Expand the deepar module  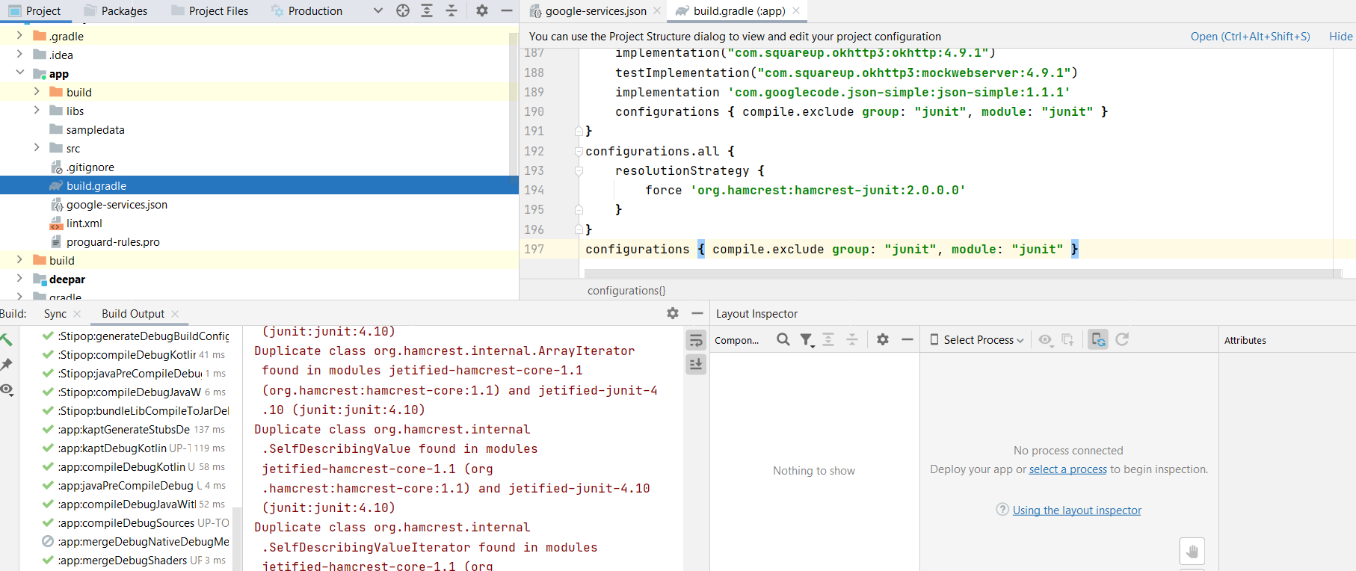(19, 278)
